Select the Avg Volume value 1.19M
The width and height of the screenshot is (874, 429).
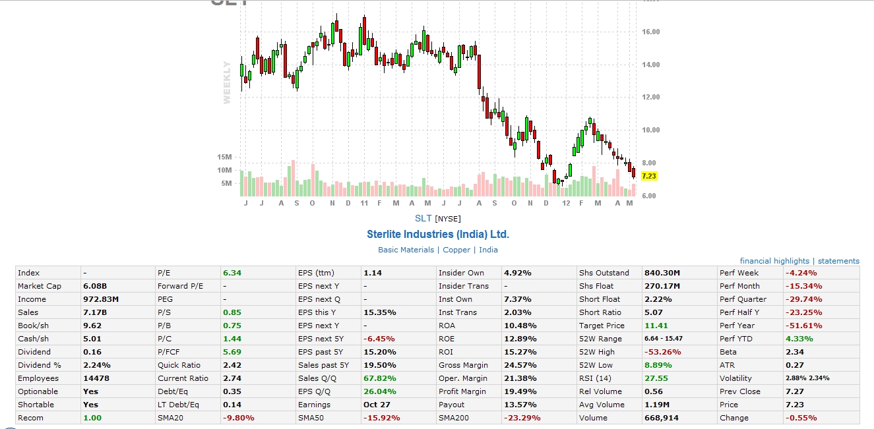point(657,405)
